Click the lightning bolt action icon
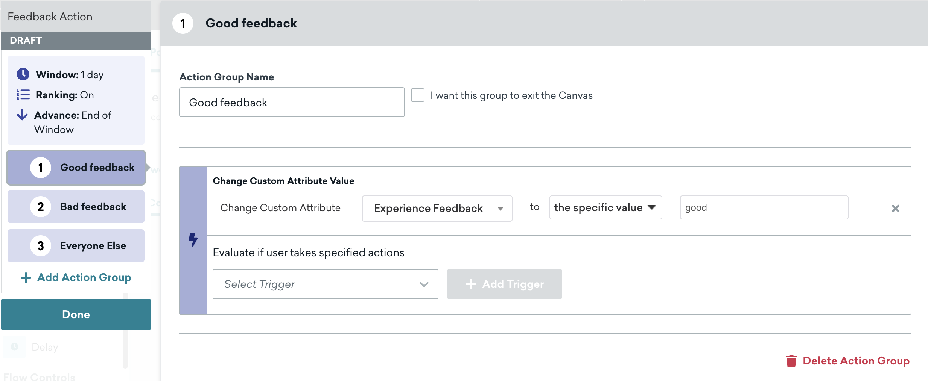Screen dimensions: 928x381 coord(193,240)
